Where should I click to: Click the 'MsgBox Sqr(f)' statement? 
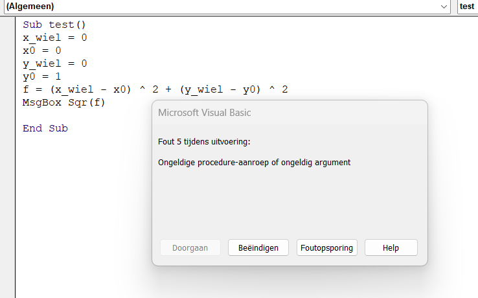click(x=63, y=102)
